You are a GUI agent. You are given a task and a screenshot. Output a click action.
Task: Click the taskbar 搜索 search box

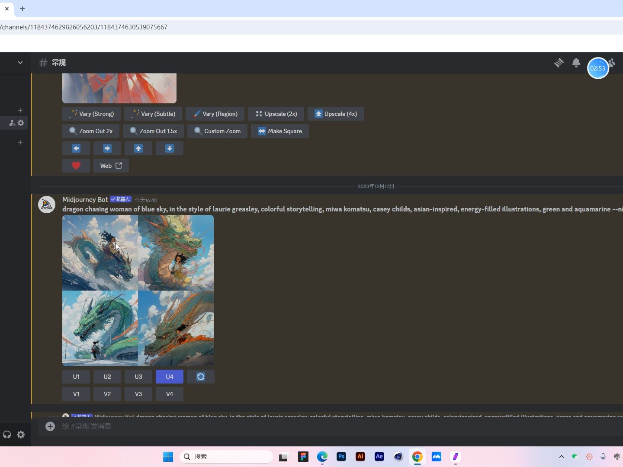[226, 457]
